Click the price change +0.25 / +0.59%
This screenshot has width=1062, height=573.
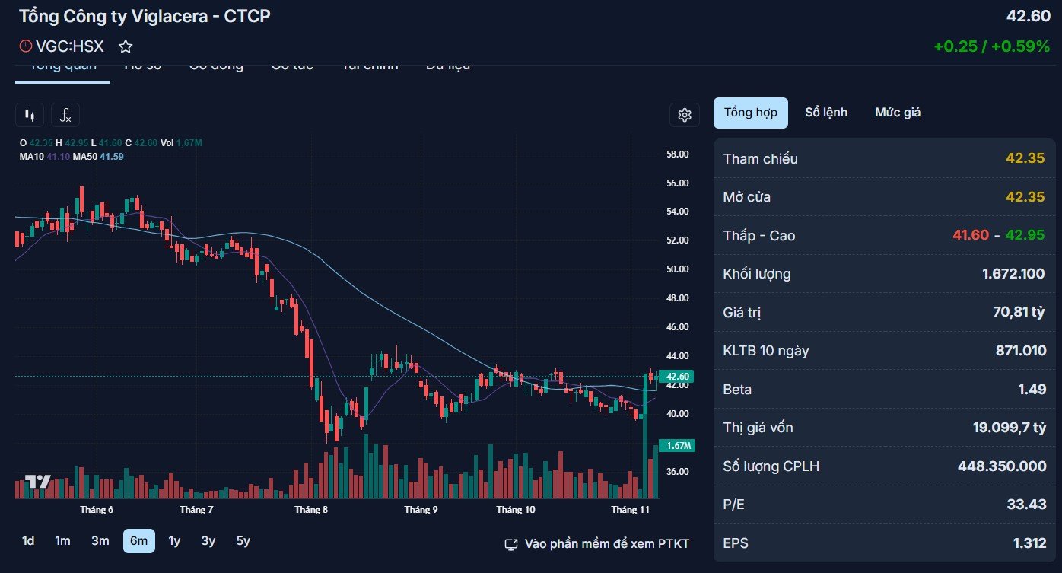[x=991, y=46]
